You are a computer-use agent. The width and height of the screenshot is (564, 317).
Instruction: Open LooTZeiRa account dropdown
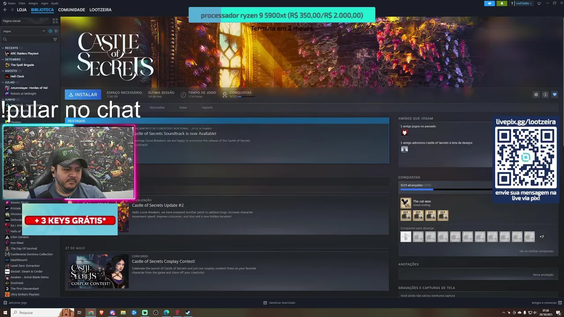[x=524, y=3]
